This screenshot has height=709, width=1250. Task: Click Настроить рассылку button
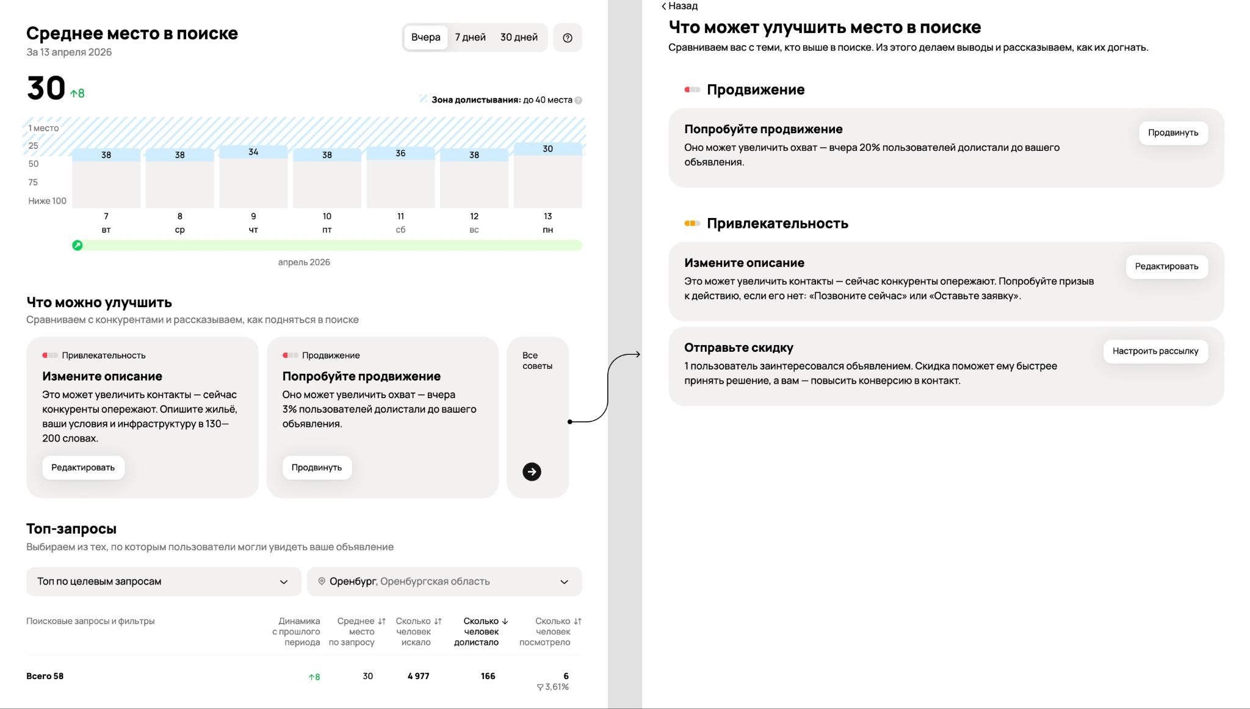[x=1155, y=351]
